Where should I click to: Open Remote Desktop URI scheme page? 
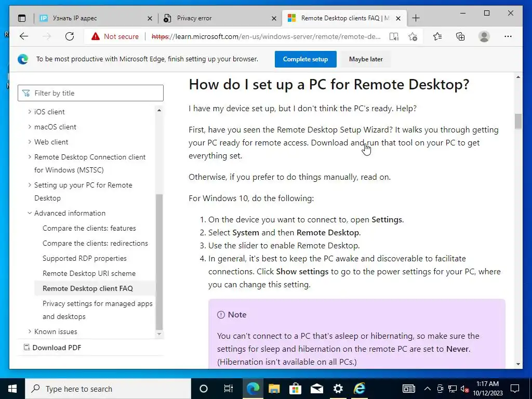point(89,273)
